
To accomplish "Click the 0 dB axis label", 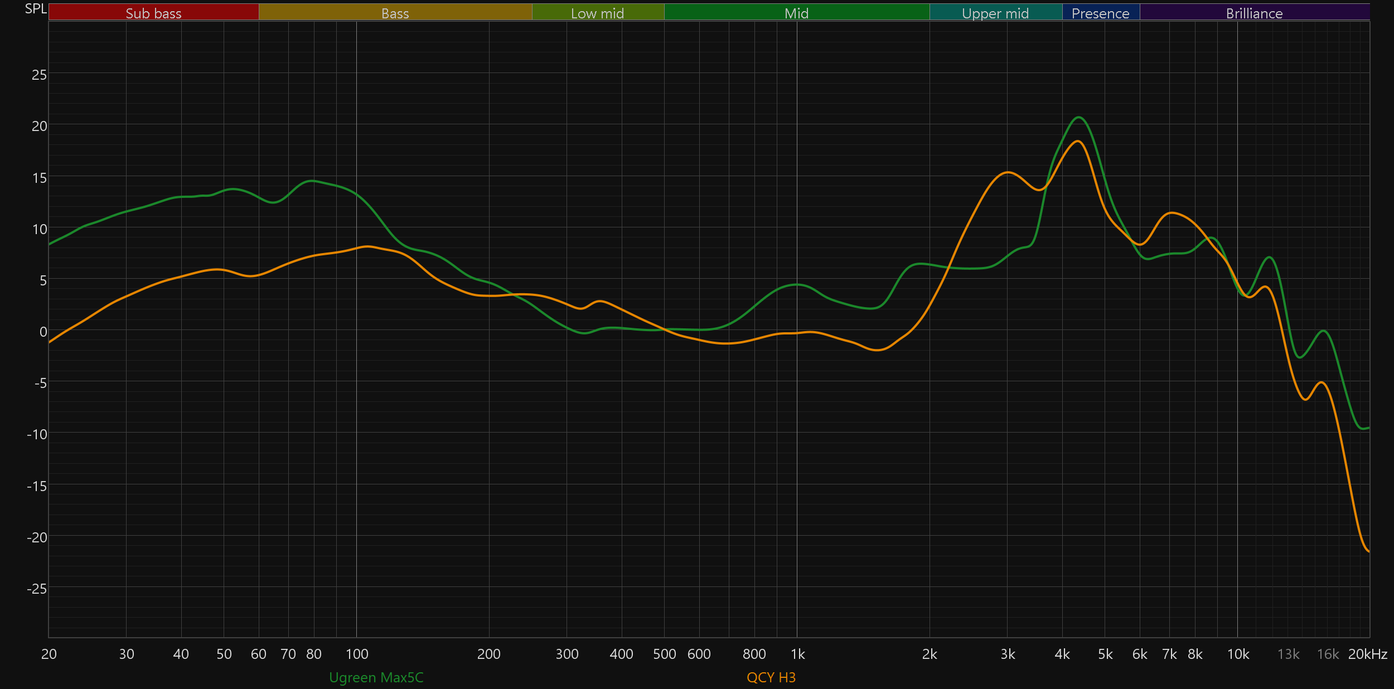I will (x=43, y=332).
